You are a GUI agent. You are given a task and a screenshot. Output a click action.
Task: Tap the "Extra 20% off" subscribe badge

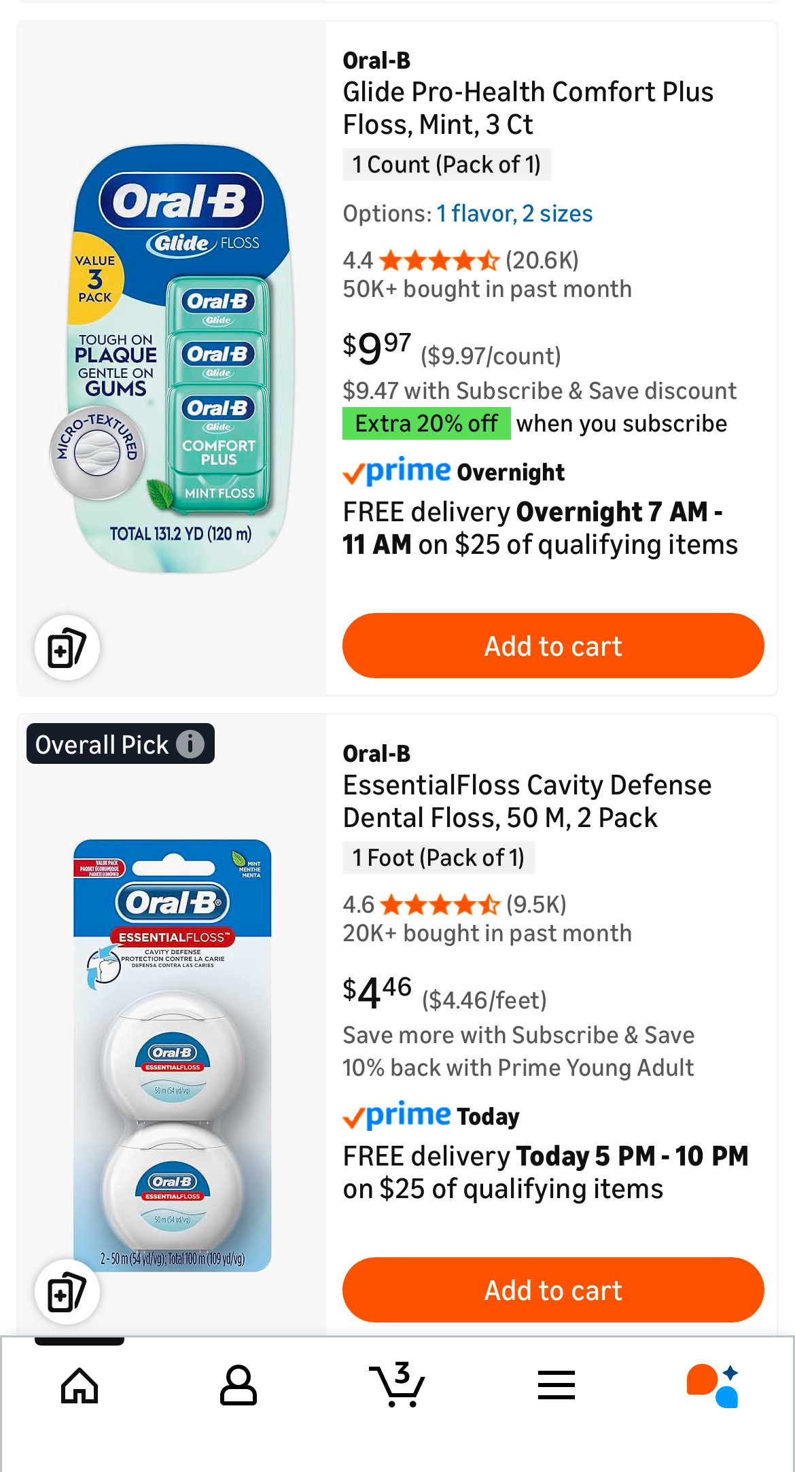[426, 423]
